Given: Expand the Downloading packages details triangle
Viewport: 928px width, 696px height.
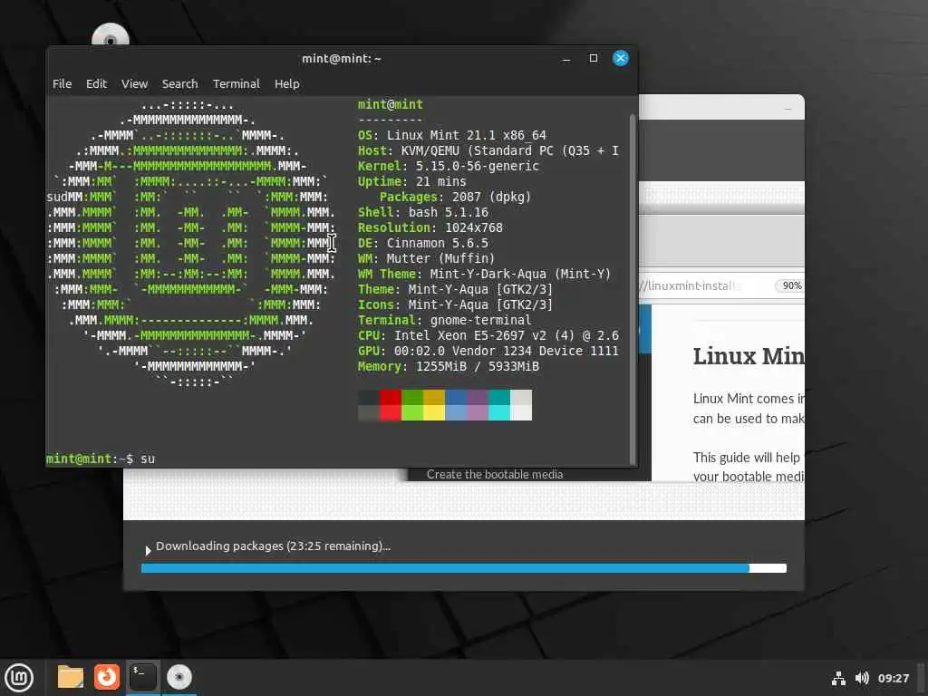Looking at the screenshot, I should point(148,550).
